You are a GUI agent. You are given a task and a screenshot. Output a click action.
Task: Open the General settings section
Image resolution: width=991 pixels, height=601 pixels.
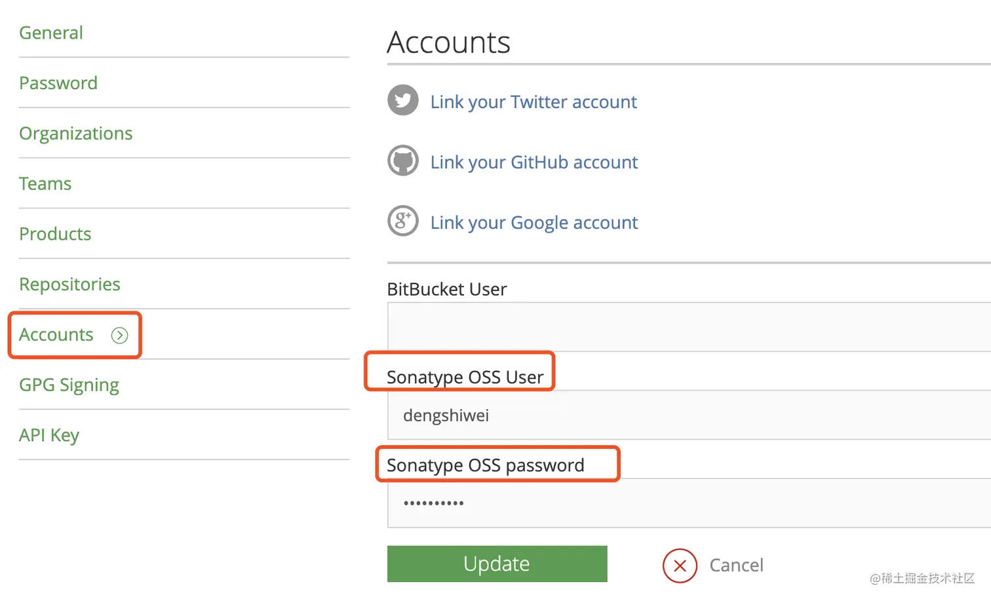[51, 33]
